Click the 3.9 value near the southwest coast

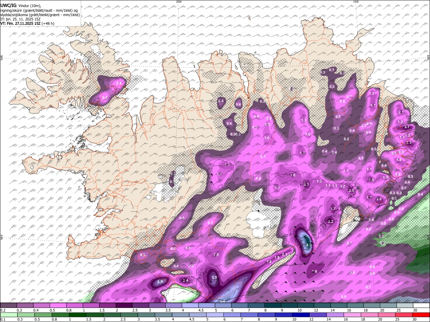click(x=160, y=281)
